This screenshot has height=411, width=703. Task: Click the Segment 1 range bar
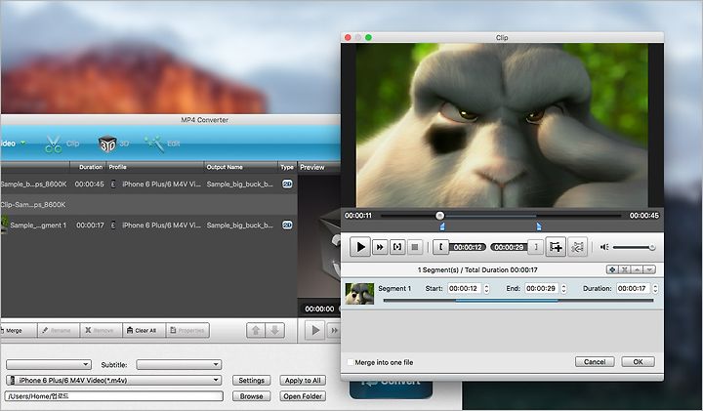pyautogui.click(x=518, y=301)
